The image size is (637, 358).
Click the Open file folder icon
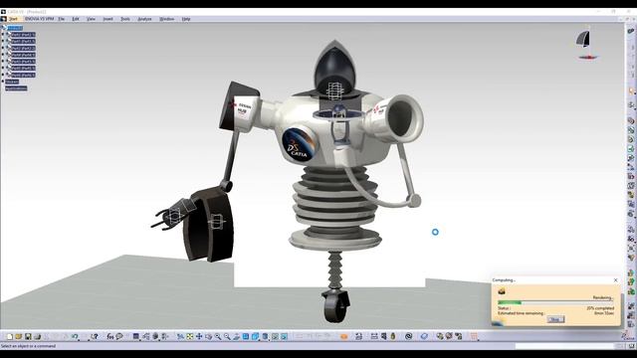point(18,336)
